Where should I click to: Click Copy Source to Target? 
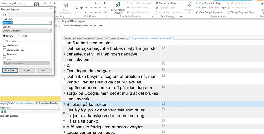[x=209, y=3]
